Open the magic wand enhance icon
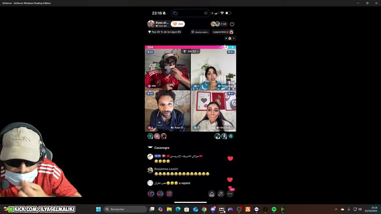Image resolution: width=381 pixels, height=214 pixels. coord(221,194)
